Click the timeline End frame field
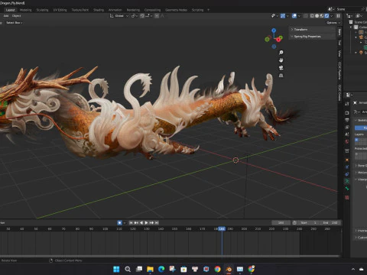This screenshot has height=275, width=367. coord(330,223)
